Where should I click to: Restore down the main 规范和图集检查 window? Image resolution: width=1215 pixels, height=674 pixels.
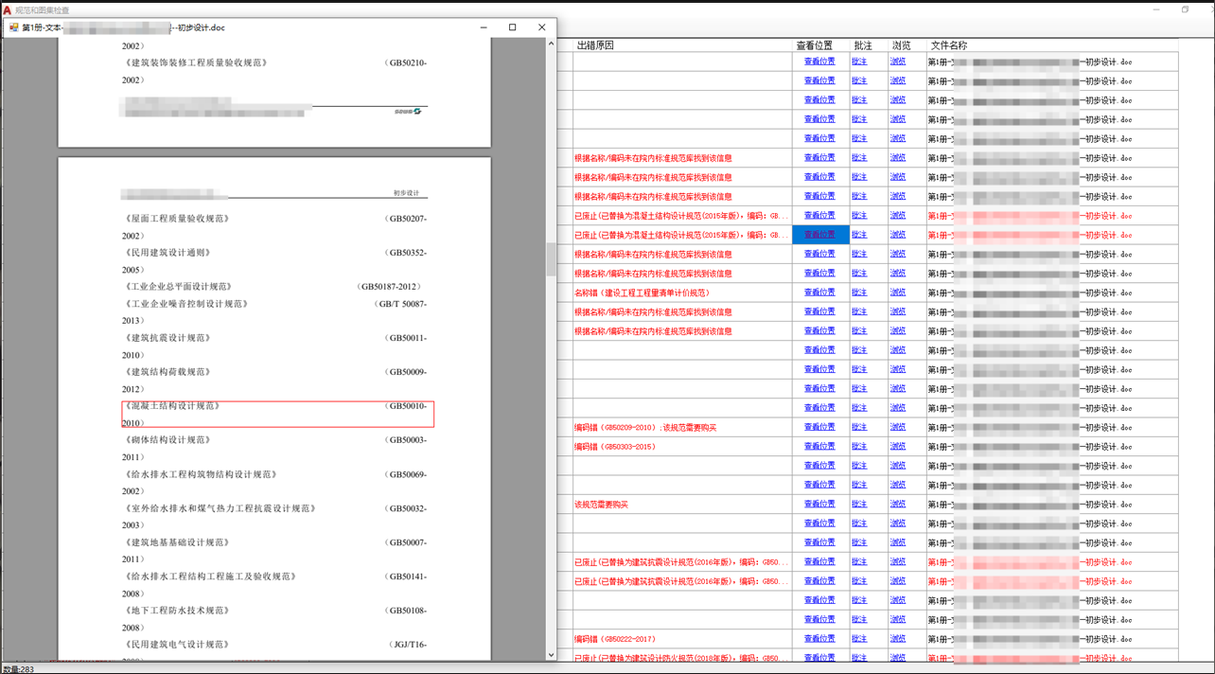pos(1185,9)
